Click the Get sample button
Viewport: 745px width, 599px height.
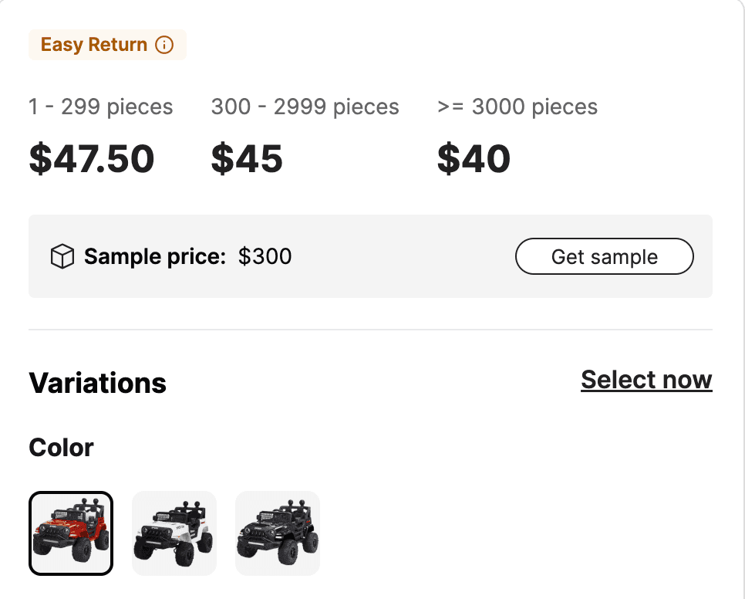click(604, 256)
